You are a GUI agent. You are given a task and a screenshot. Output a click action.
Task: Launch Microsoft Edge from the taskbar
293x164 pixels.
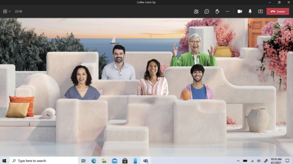coord(94,161)
